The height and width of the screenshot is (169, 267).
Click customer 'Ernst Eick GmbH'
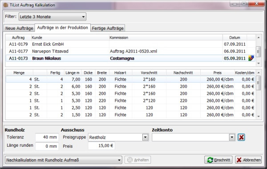[x=48, y=44]
